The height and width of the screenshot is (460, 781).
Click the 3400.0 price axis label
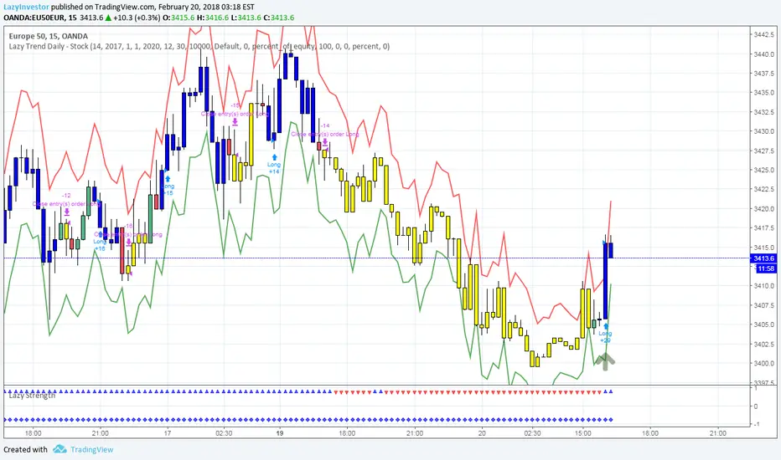[764, 364]
